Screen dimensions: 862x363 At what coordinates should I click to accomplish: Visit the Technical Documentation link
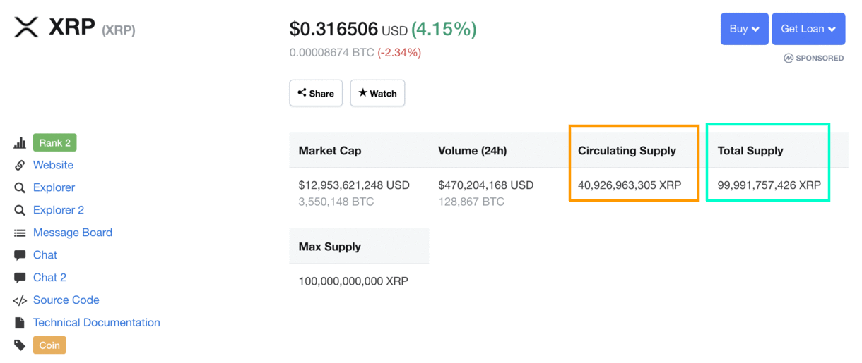click(x=97, y=323)
